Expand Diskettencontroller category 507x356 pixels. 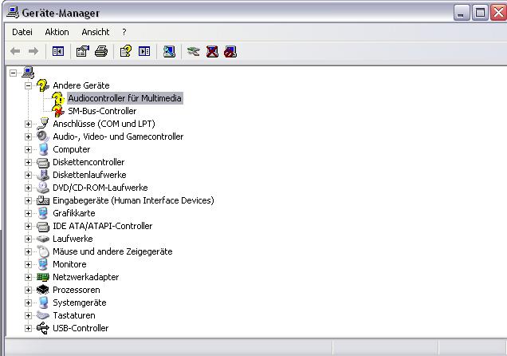(28, 163)
